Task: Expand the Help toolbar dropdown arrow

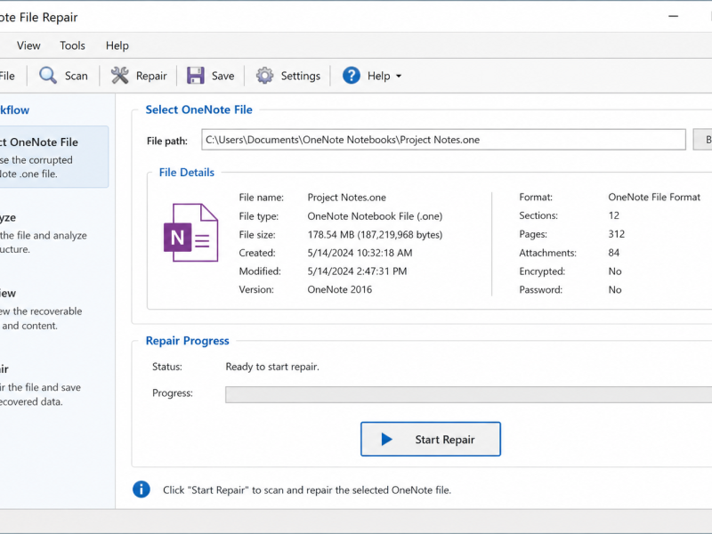Action: click(x=399, y=76)
